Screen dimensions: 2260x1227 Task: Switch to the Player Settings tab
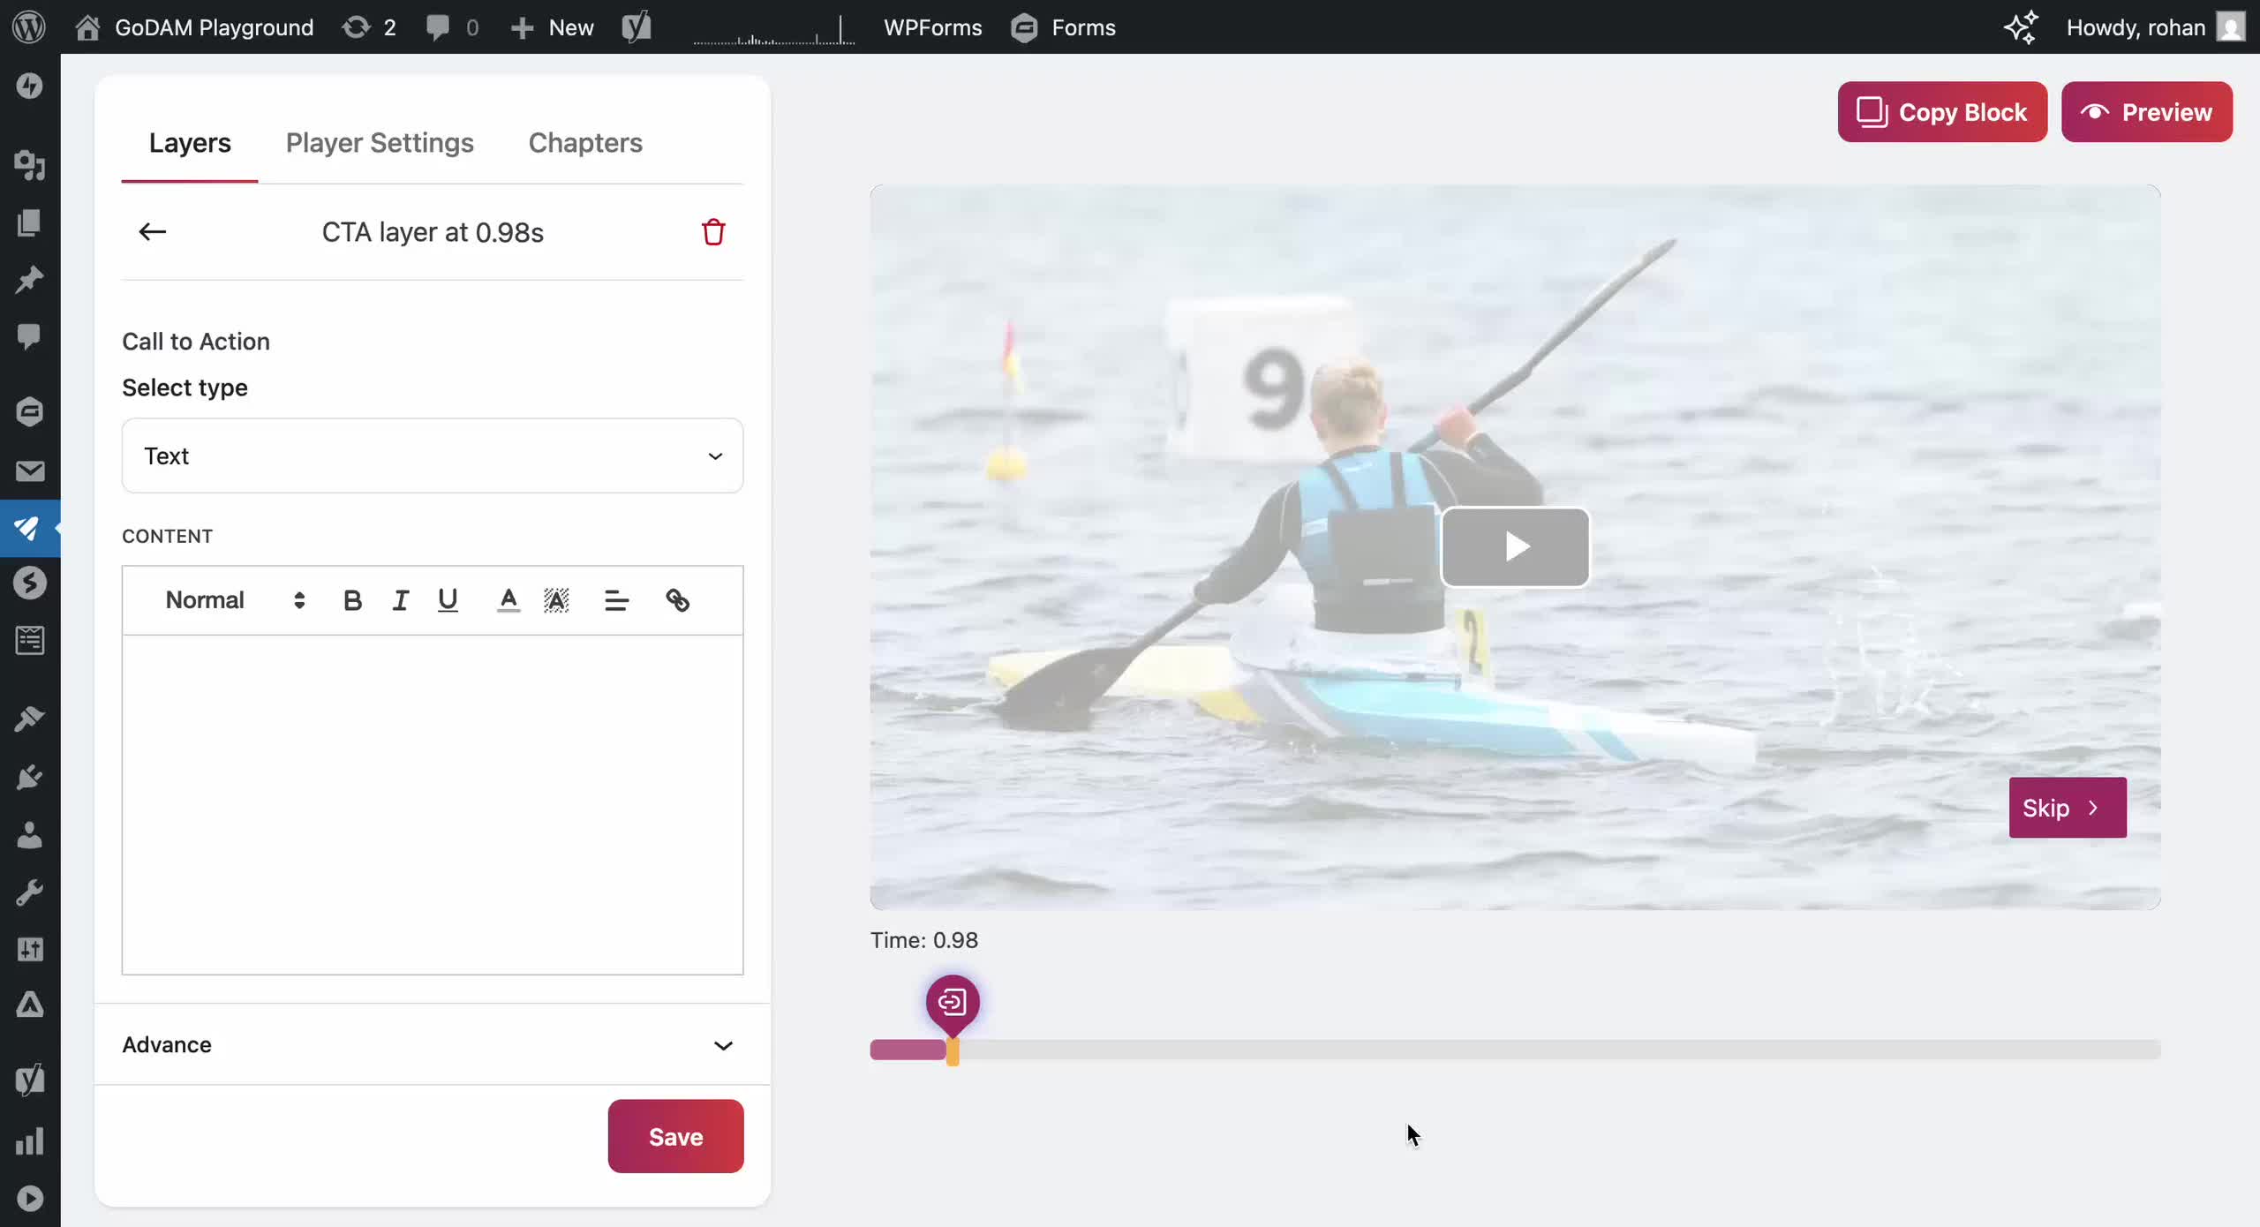(x=379, y=143)
